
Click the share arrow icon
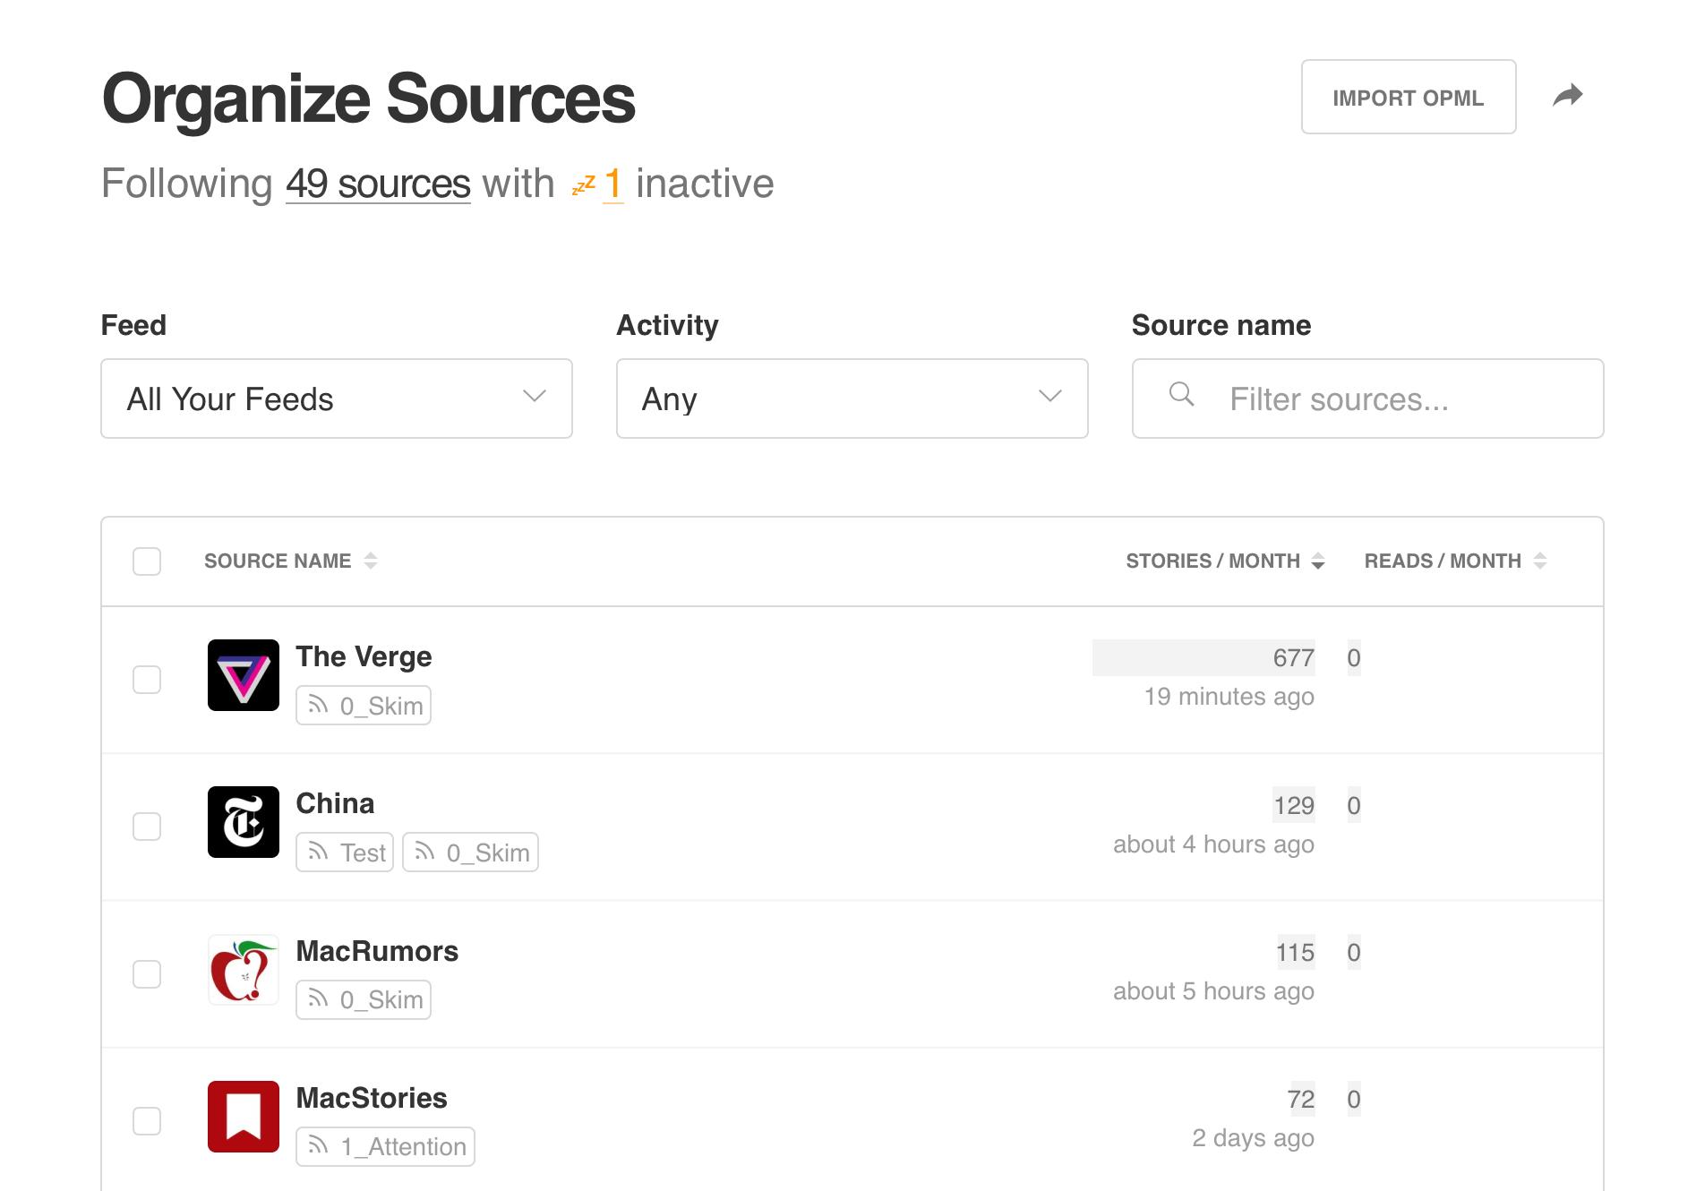pyautogui.click(x=1567, y=96)
